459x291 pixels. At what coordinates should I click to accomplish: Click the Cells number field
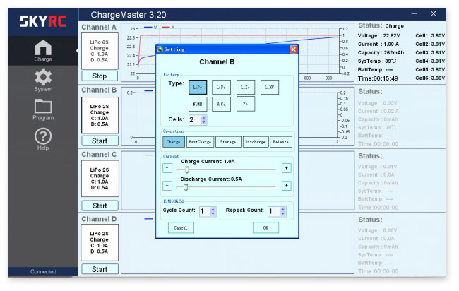click(x=195, y=120)
